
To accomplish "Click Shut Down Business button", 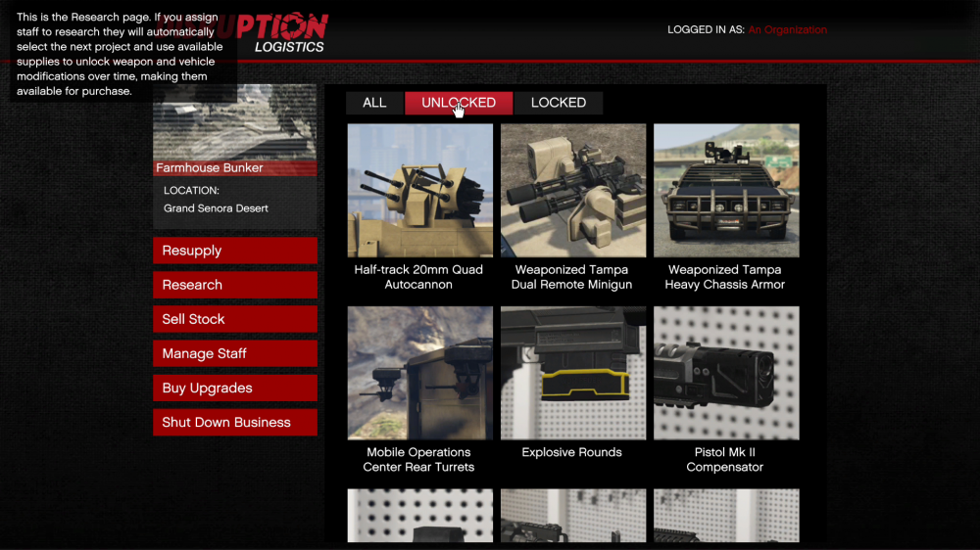I will coord(235,422).
